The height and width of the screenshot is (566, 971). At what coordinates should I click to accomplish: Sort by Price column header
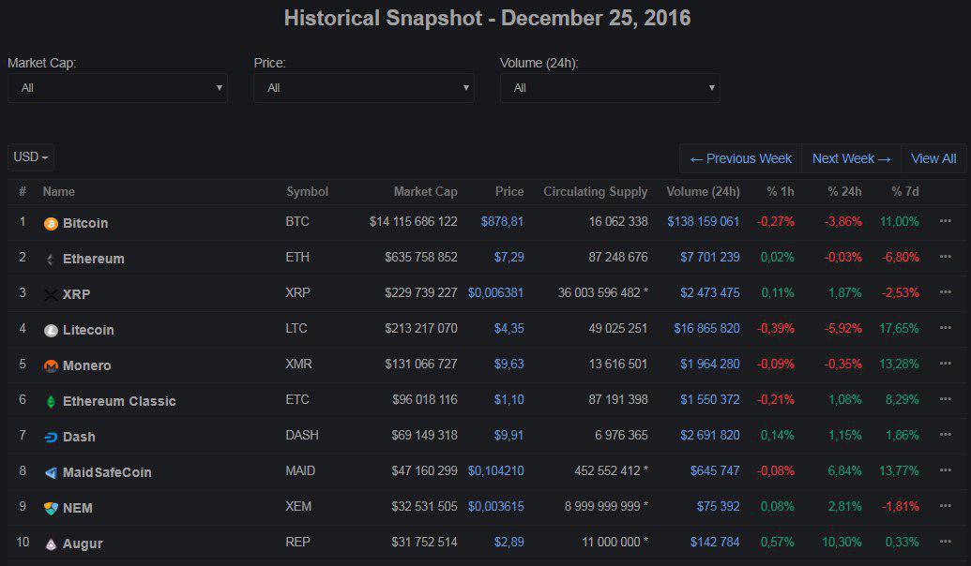[x=509, y=192]
